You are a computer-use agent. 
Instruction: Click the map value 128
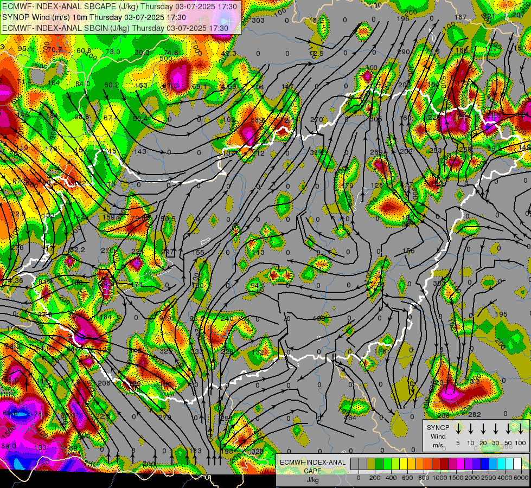point(376,185)
